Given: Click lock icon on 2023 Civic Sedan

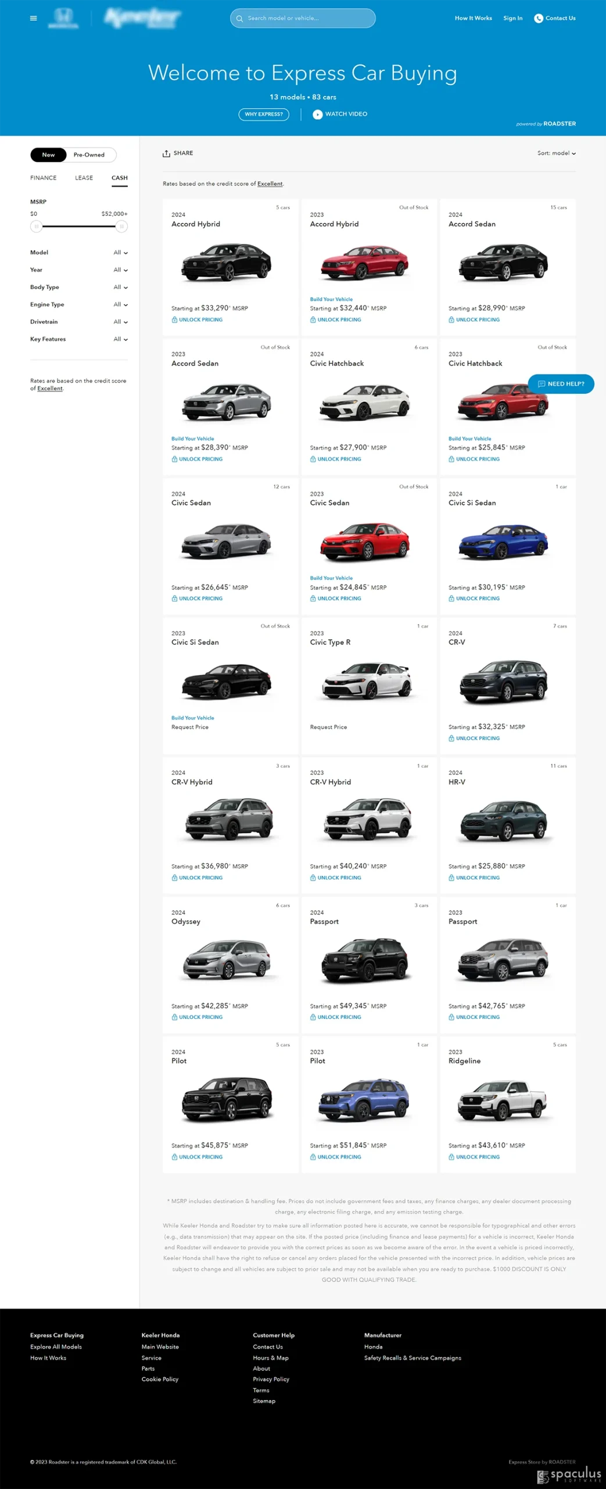Looking at the screenshot, I should pyautogui.click(x=313, y=599).
